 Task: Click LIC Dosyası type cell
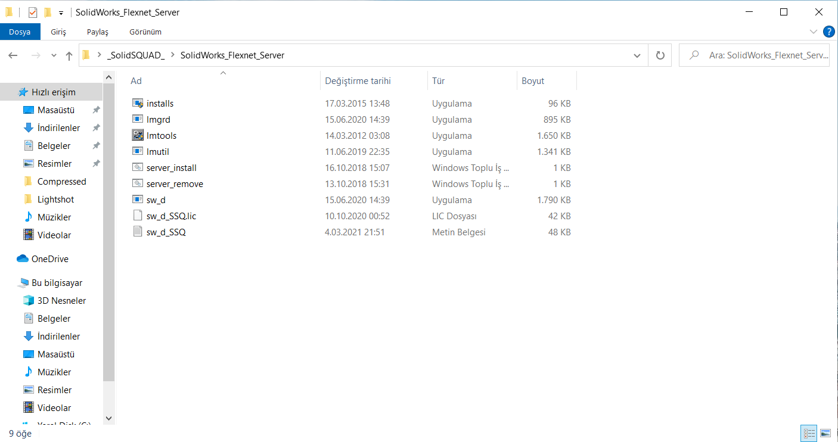click(x=454, y=216)
